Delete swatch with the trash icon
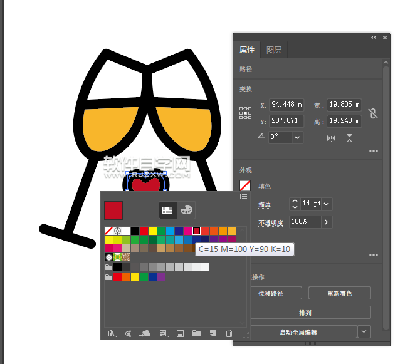Viewport: 415px width, 364px height. pyautogui.click(x=229, y=333)
